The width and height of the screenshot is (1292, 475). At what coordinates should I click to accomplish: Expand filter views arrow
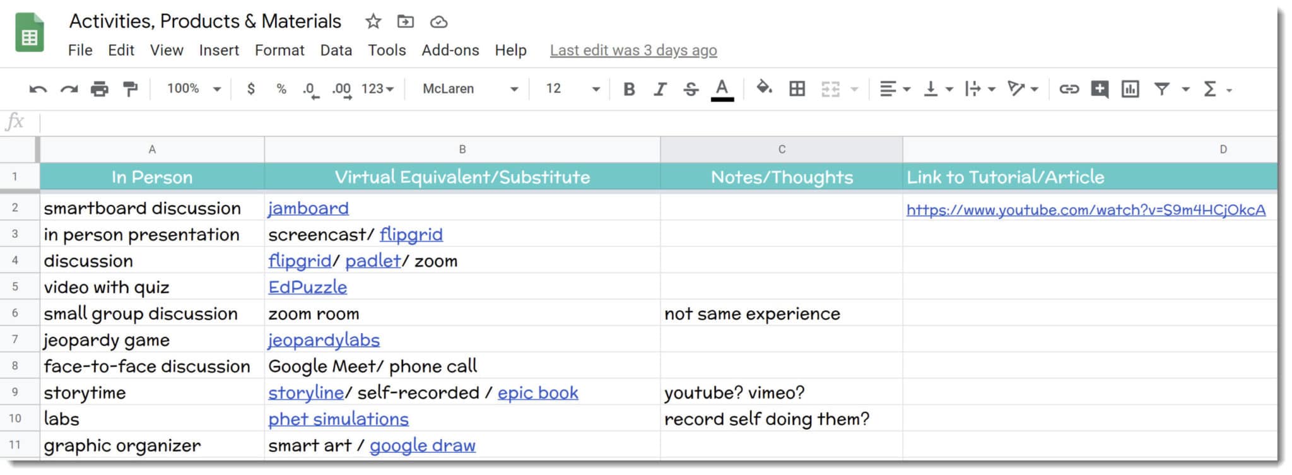(x=1185, y=90)
